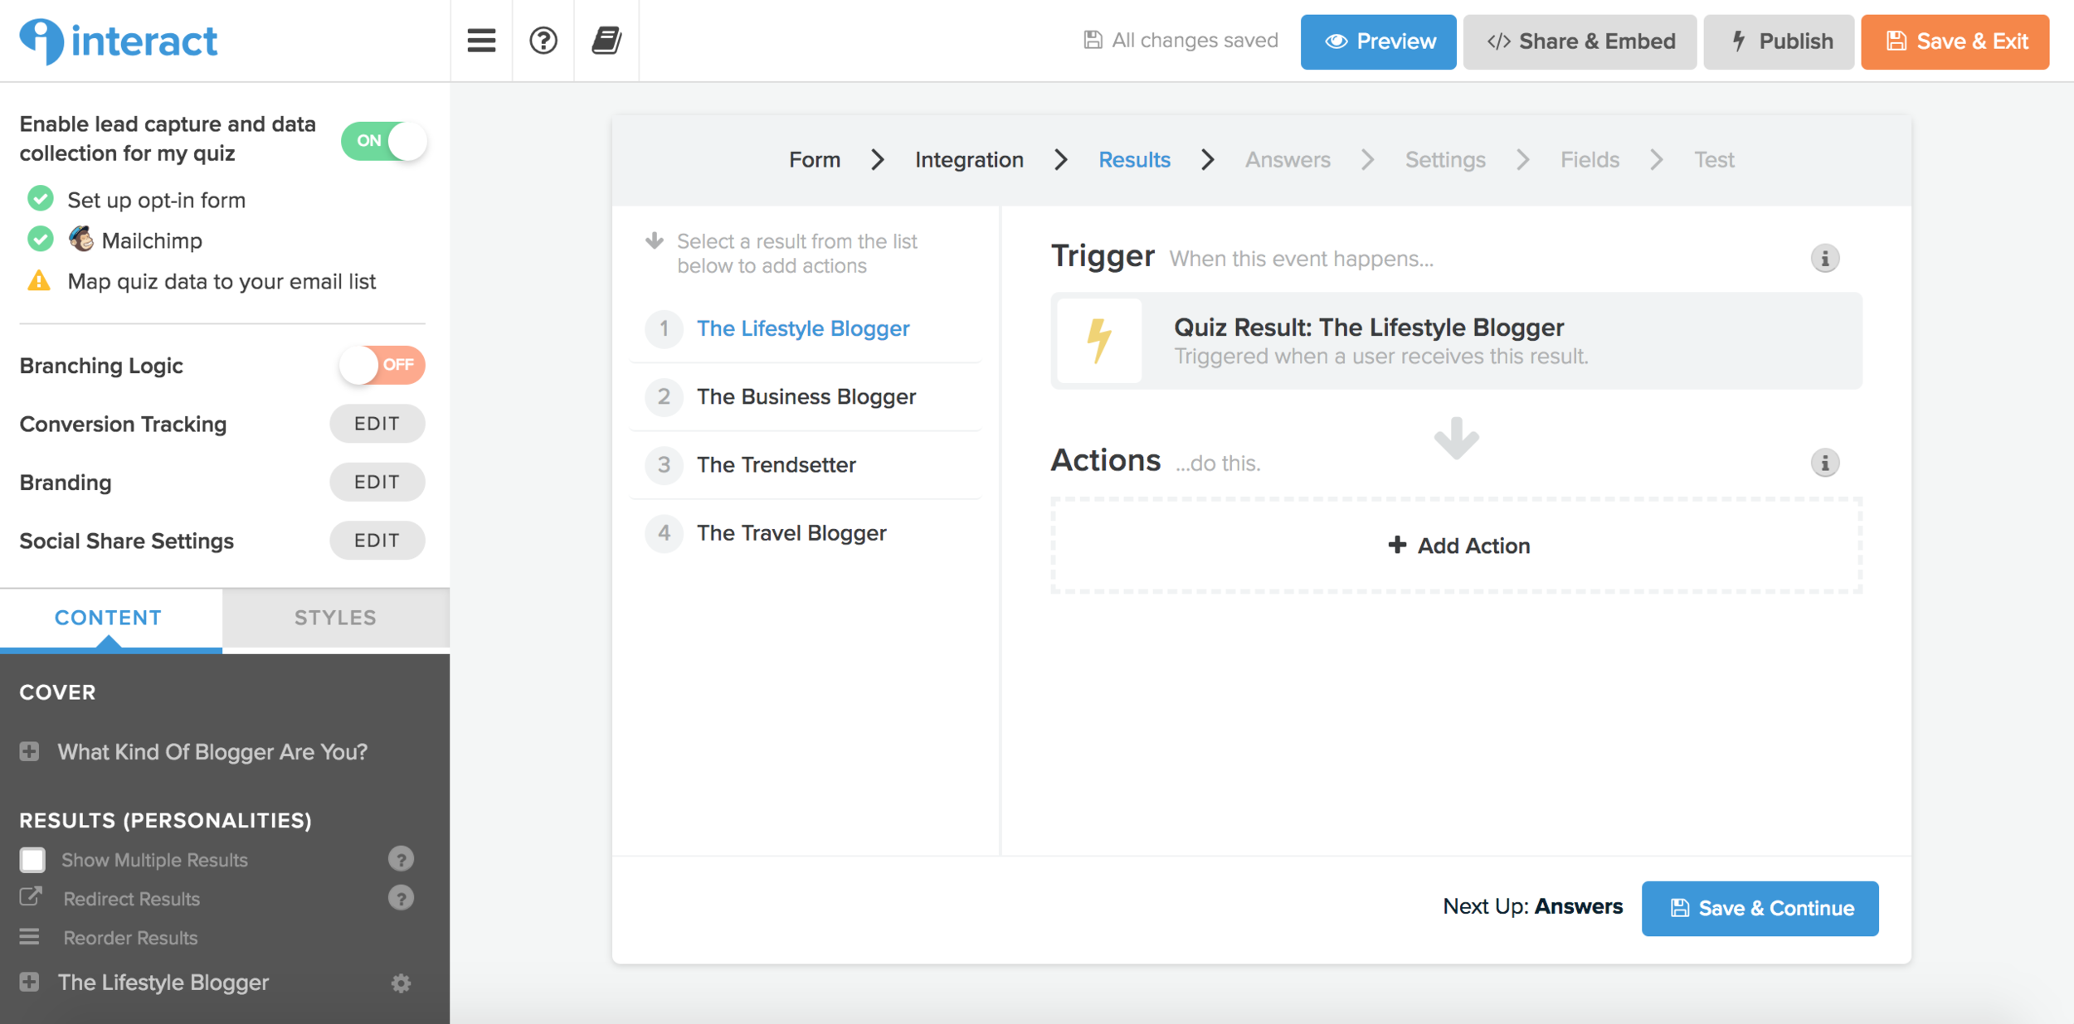
Task: Click the Actions info icon
Action: point(1824,463)
